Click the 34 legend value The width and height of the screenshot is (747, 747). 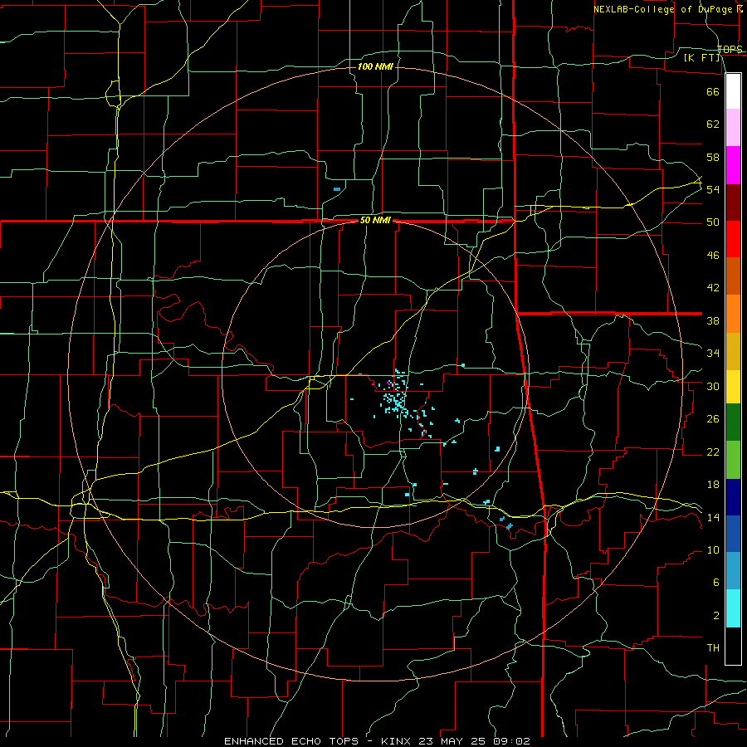[713, 354]
